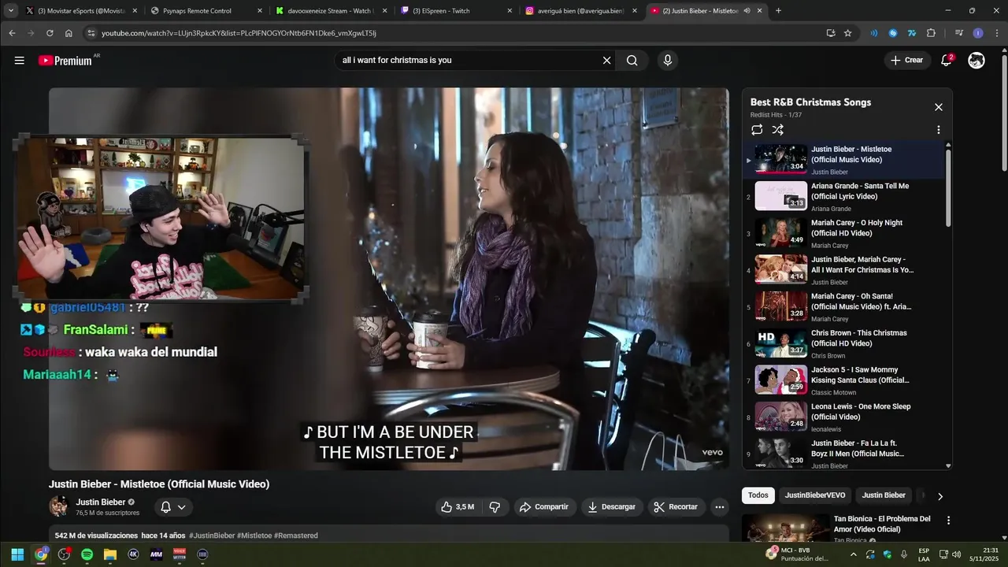Go back to the previous page
Viewport: 1008px width, 567px height.
(x=12, y=33)
